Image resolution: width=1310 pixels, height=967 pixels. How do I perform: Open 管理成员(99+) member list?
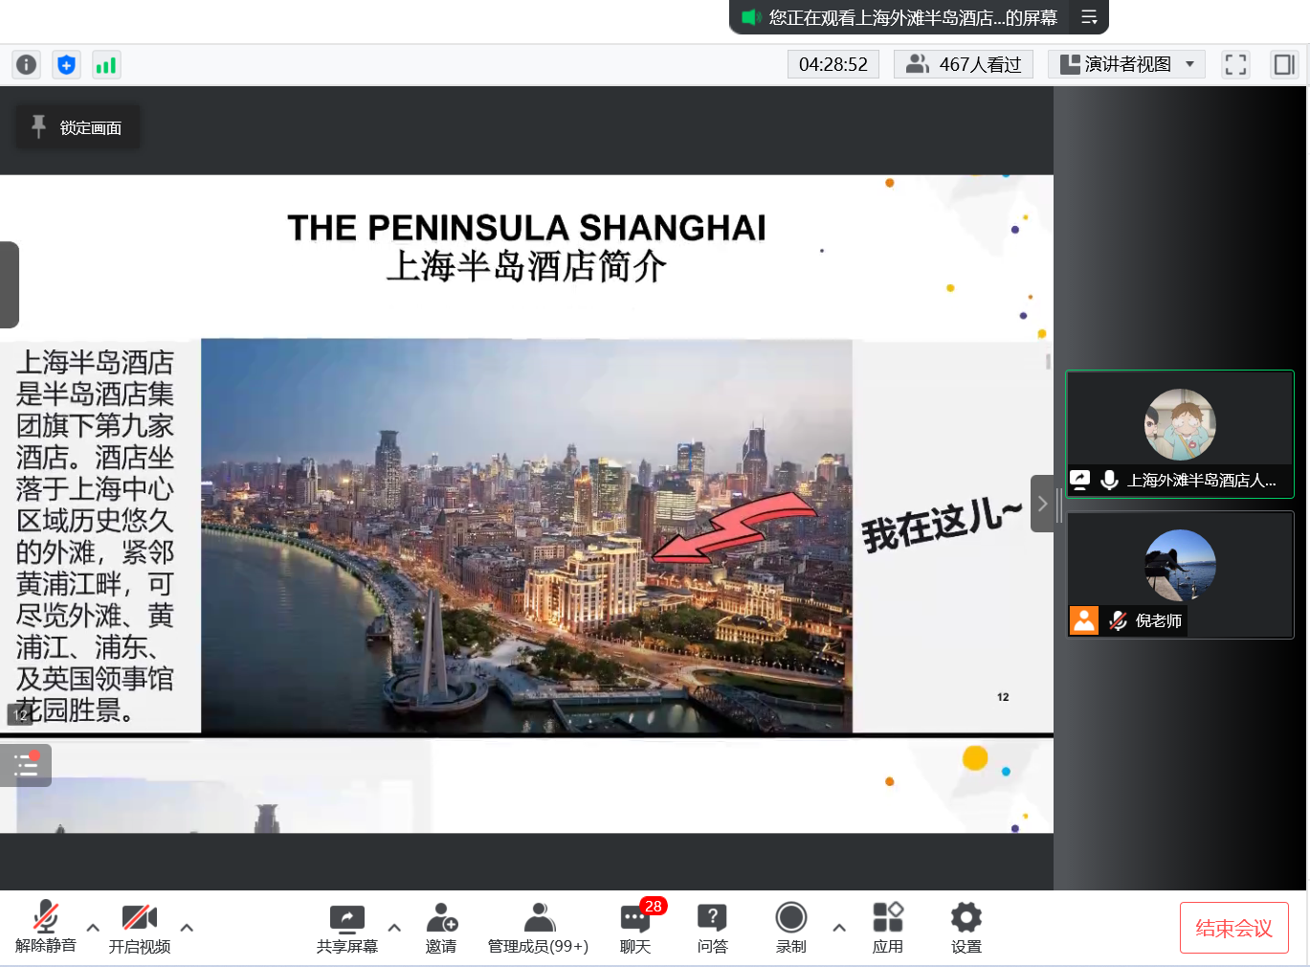[x=539, y=927]
